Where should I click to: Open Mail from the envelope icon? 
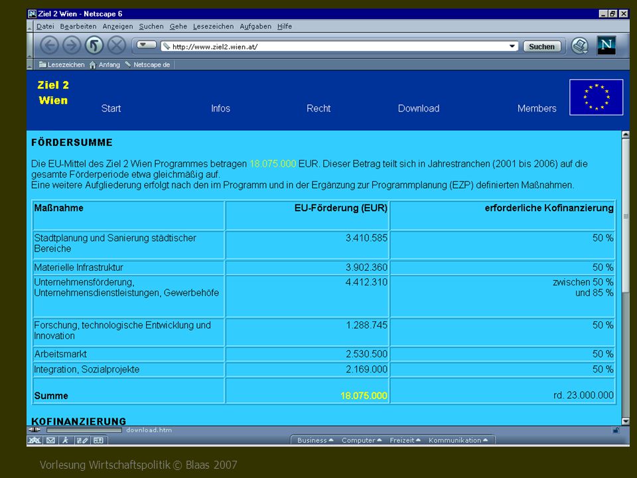(x=51, y=440)
